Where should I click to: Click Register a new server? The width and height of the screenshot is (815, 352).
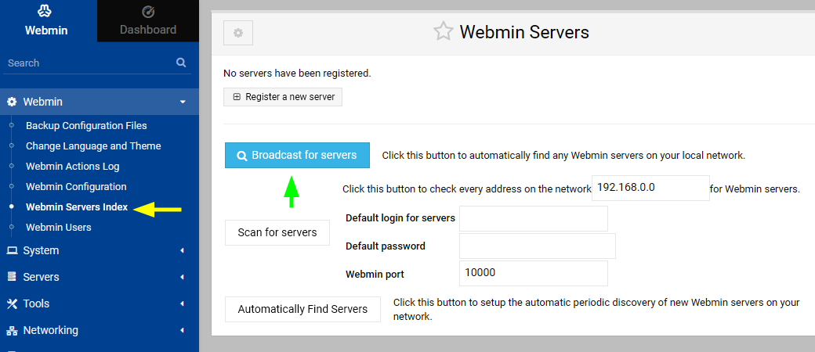(x=283, y=97)
